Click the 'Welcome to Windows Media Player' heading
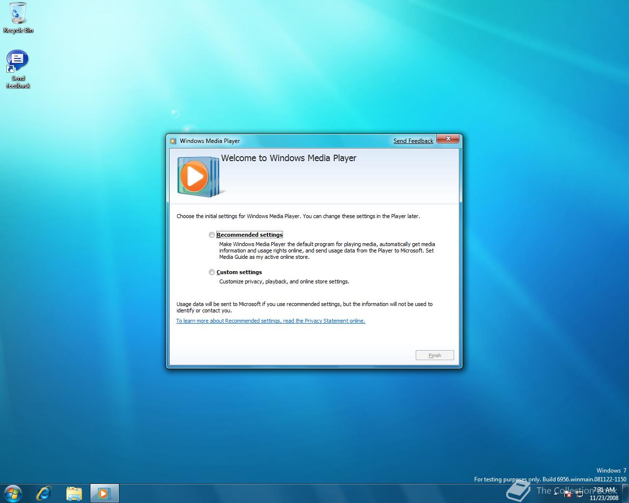This screenshot has width=629, height=503. [288, 158]
